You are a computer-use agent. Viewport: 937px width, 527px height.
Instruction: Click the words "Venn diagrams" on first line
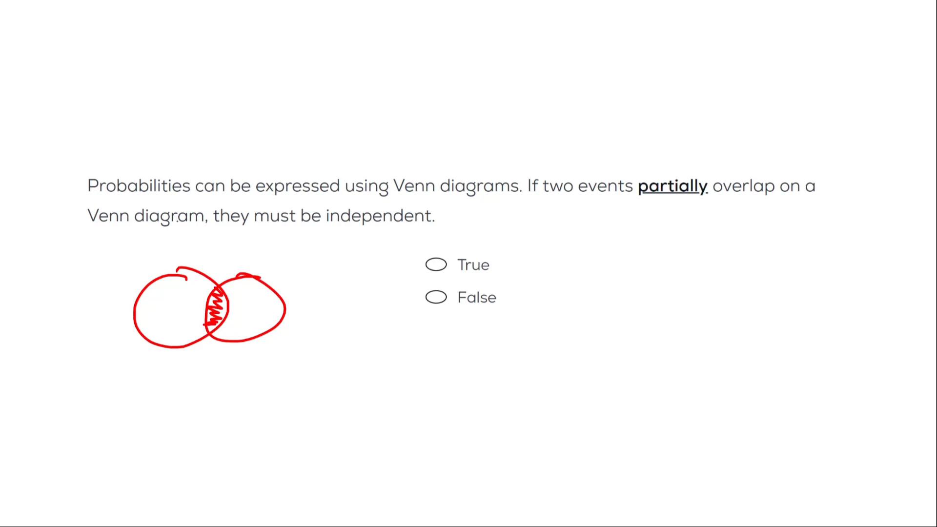pyautogui.click(x=457, y=186)
